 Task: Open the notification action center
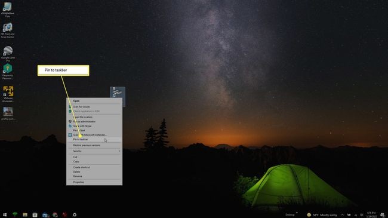click(383, 215)
